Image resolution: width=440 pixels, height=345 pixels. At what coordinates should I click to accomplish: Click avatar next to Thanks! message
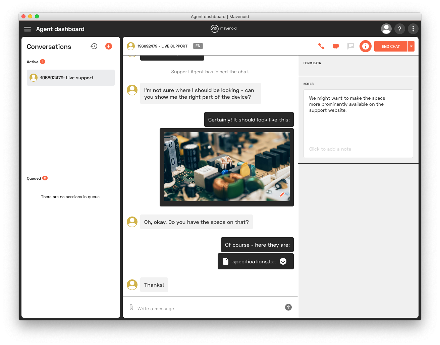[x=132, y=285]
